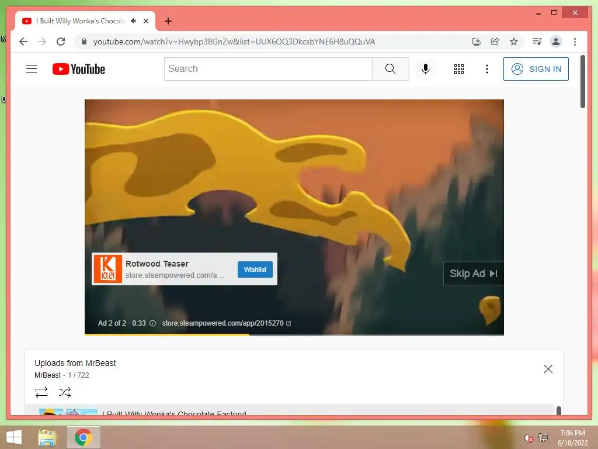Click the ad info icon beside 0:33
Viewport: 598px width, 449px height.
pos(152,323)
